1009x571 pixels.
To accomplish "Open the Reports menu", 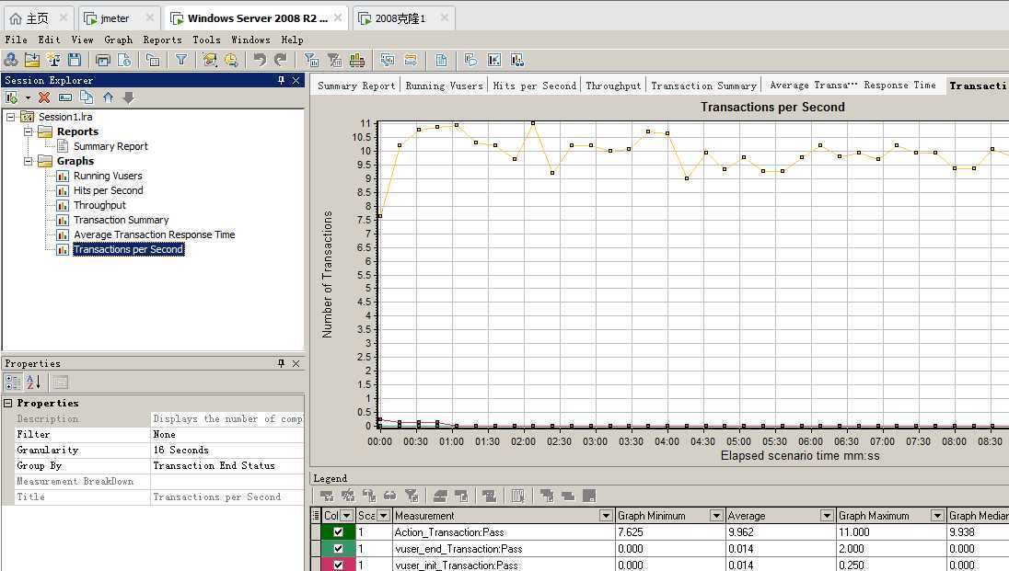I will click(163, 40).
